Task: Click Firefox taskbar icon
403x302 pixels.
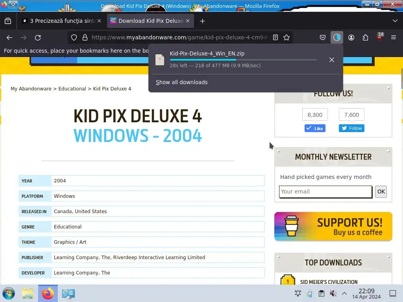Action: pos(48,293)
